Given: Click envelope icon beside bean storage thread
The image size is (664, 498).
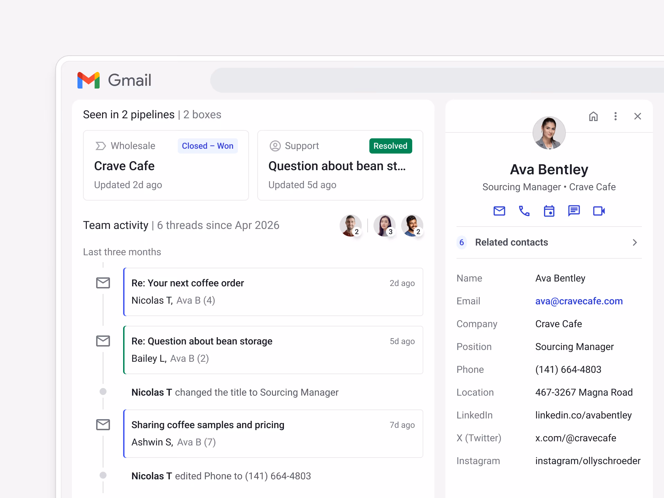Looking at the screenshot, I should (x=103, y=341).
